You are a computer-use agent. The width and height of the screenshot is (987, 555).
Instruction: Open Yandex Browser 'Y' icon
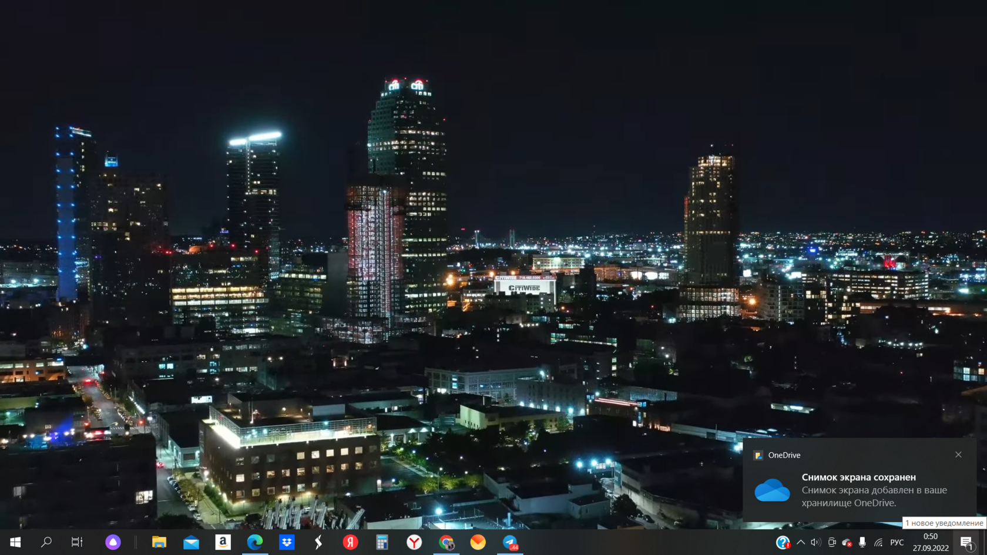tap(414, 542)
